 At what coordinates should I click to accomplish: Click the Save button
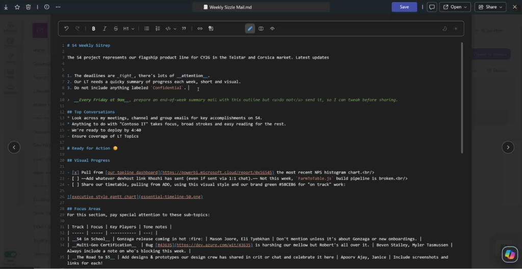(x=404, y=7)
